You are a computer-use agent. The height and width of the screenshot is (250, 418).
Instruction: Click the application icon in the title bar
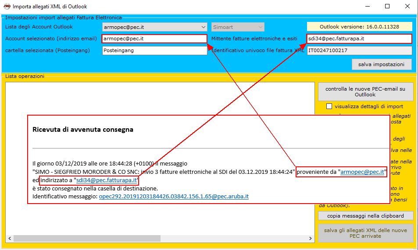coord(6,7)
